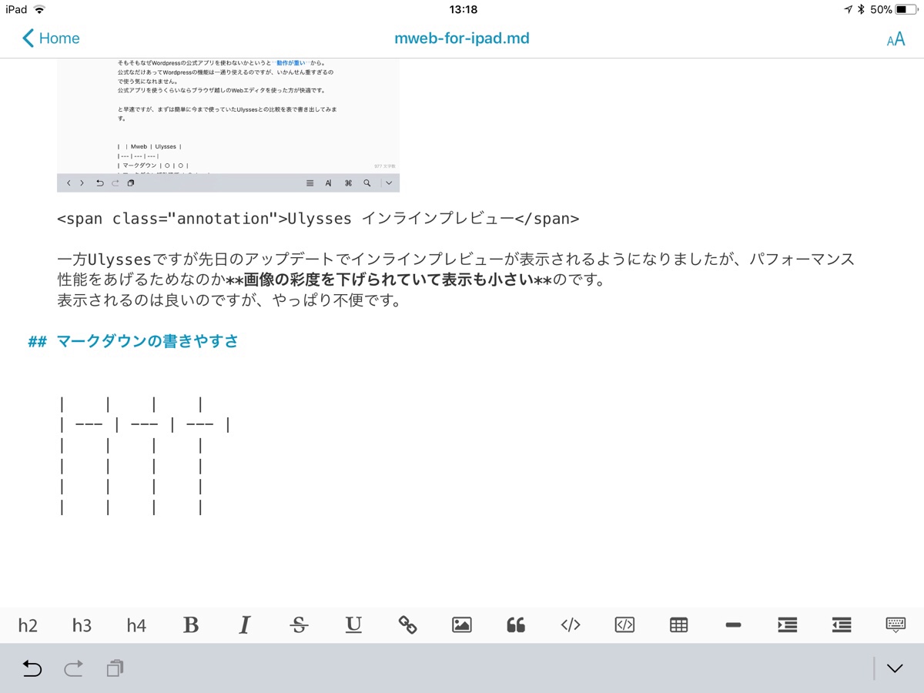Place cursor in the マークダウンの書きやすさ heading
The width and height of the screenshot is (924, 693).
[x=148, y=342]
